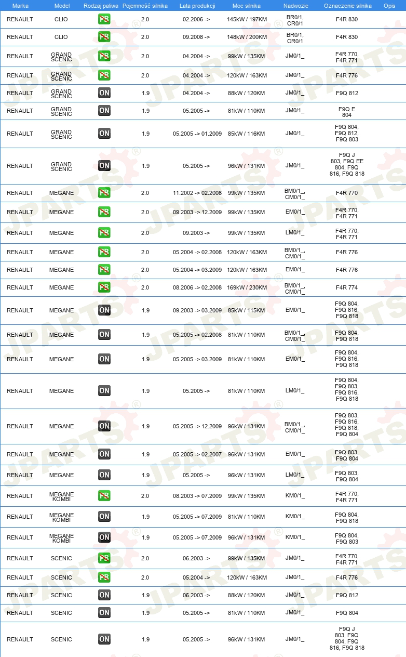Select the 85kW / 116KM power cell
This screenshot has height=657, width=406.
(247, 134)
